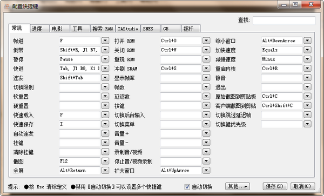Click the 快速载入 field containing P

(x=79, y=115)
